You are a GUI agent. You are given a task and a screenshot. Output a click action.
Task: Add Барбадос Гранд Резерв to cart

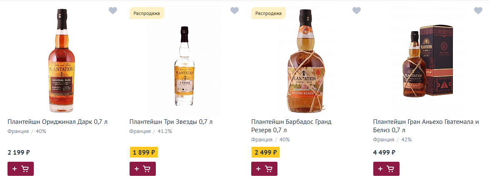(x=264, y=169)
